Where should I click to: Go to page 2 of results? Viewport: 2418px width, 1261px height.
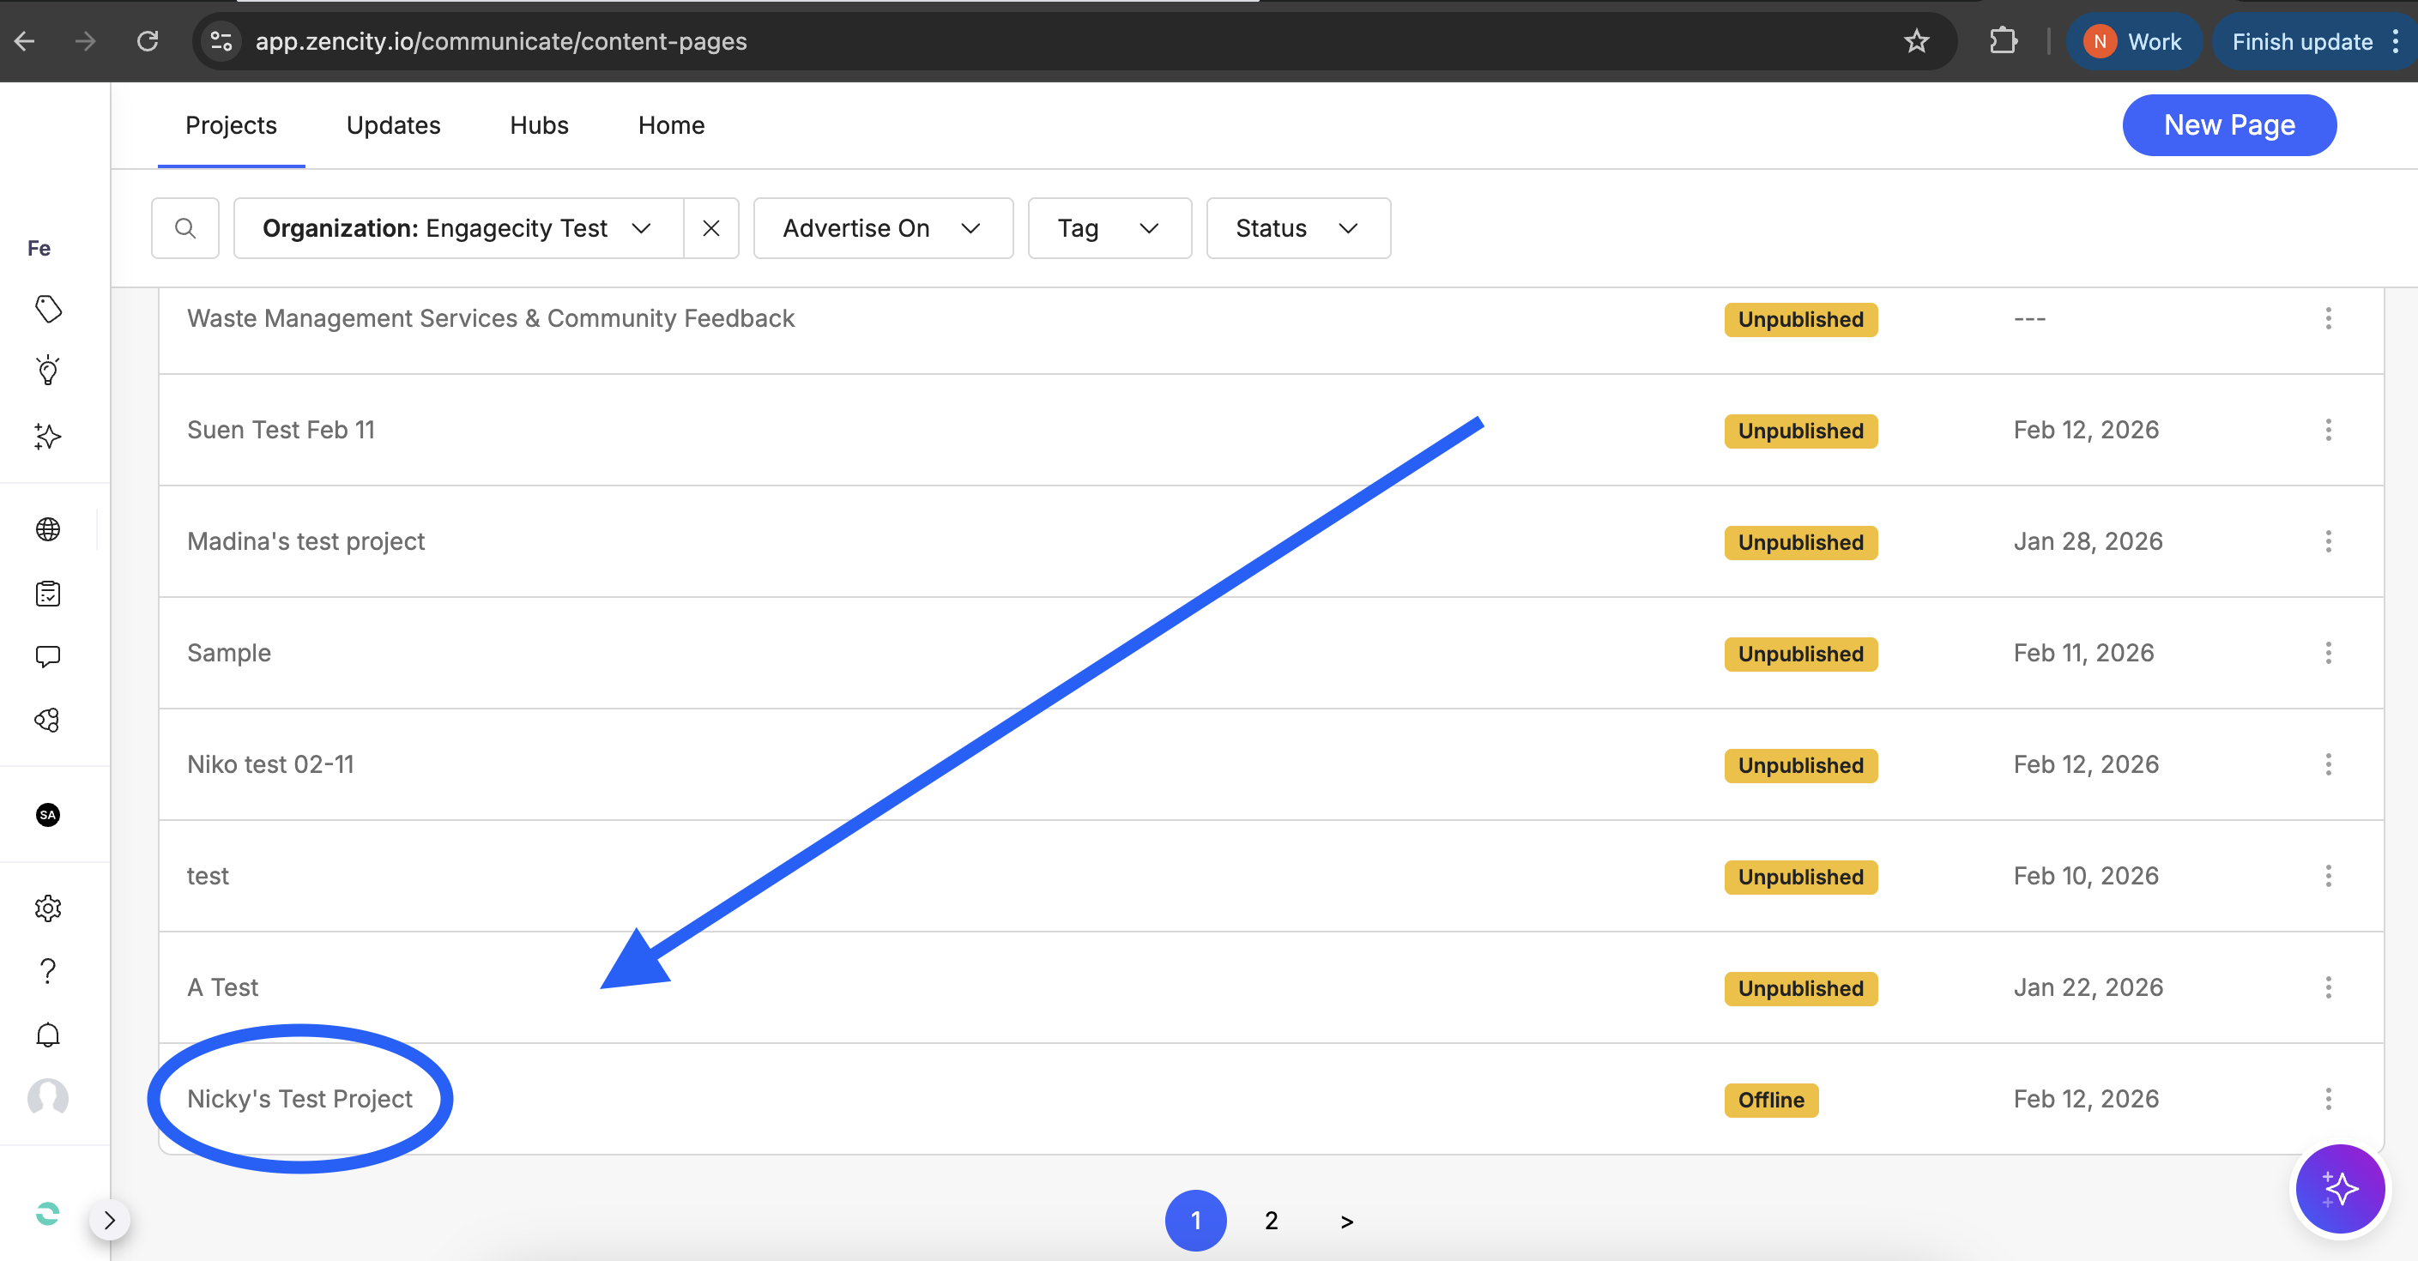1271,1221
